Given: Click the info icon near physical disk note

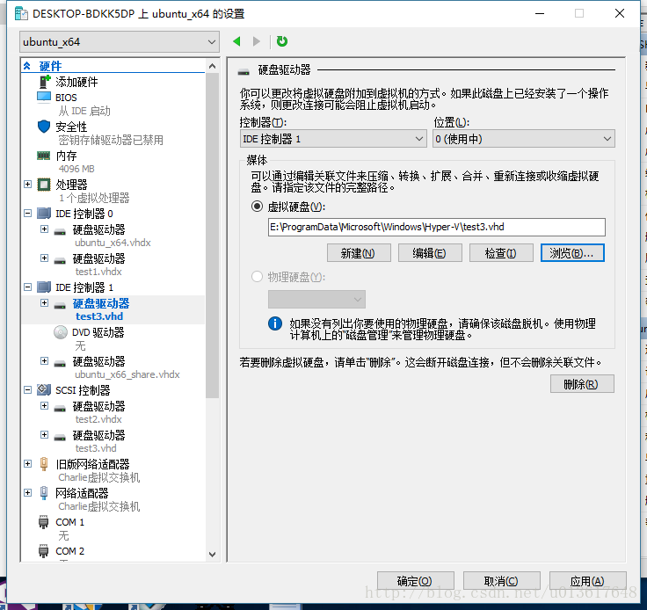Looking at the screenshot, I should pos(275,323).
